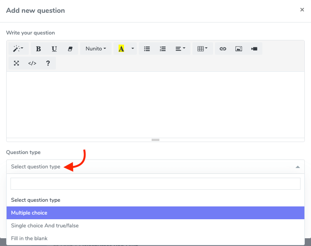Open the Nunito font dropdown
Screen dimensions: 311x246
(x=96, y=49)
